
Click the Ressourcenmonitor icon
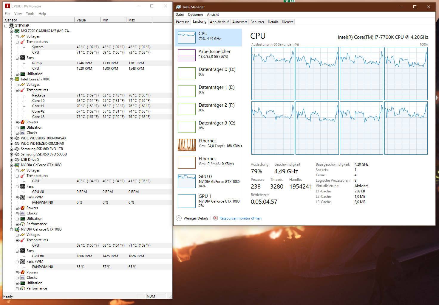(x=216, y=218)
